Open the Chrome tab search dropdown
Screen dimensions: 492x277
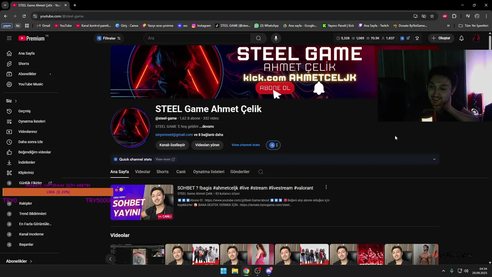click(x=5, y=5)
